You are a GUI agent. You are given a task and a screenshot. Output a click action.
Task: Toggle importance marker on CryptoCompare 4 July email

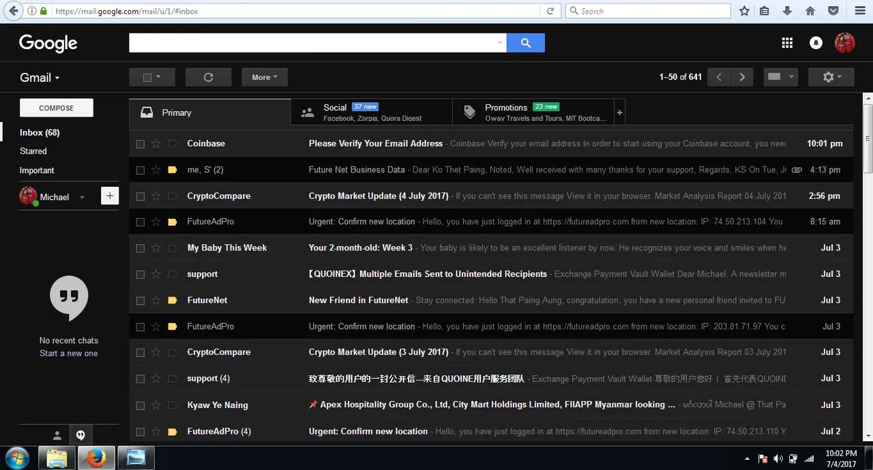(x=173, y=196)
